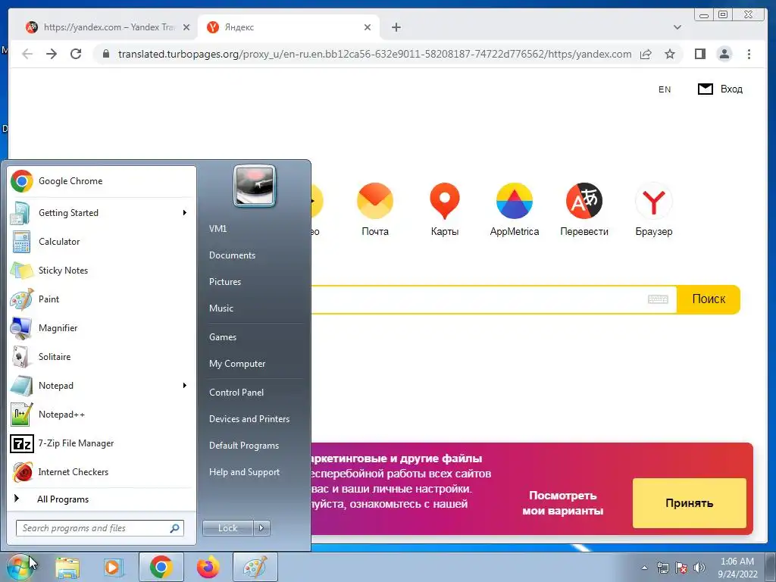Open Sticky Notes in Start menu
The height and width of the screenshot is (582, 776).
(x=102, y=271)
